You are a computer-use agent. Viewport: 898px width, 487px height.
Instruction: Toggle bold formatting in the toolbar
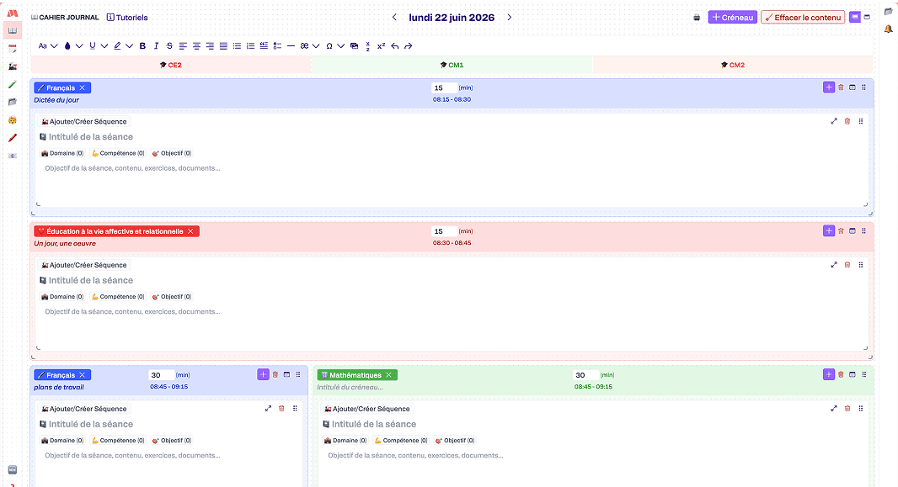coord(142,45)
